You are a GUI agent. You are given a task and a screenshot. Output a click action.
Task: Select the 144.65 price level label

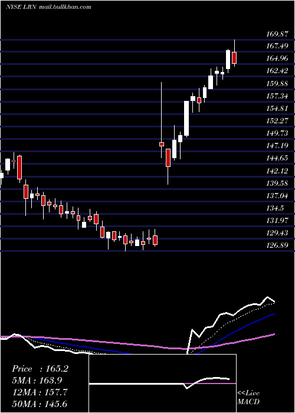(277, 158)
